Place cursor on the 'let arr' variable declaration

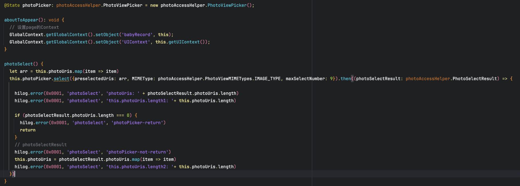click(x=19, y=71)
